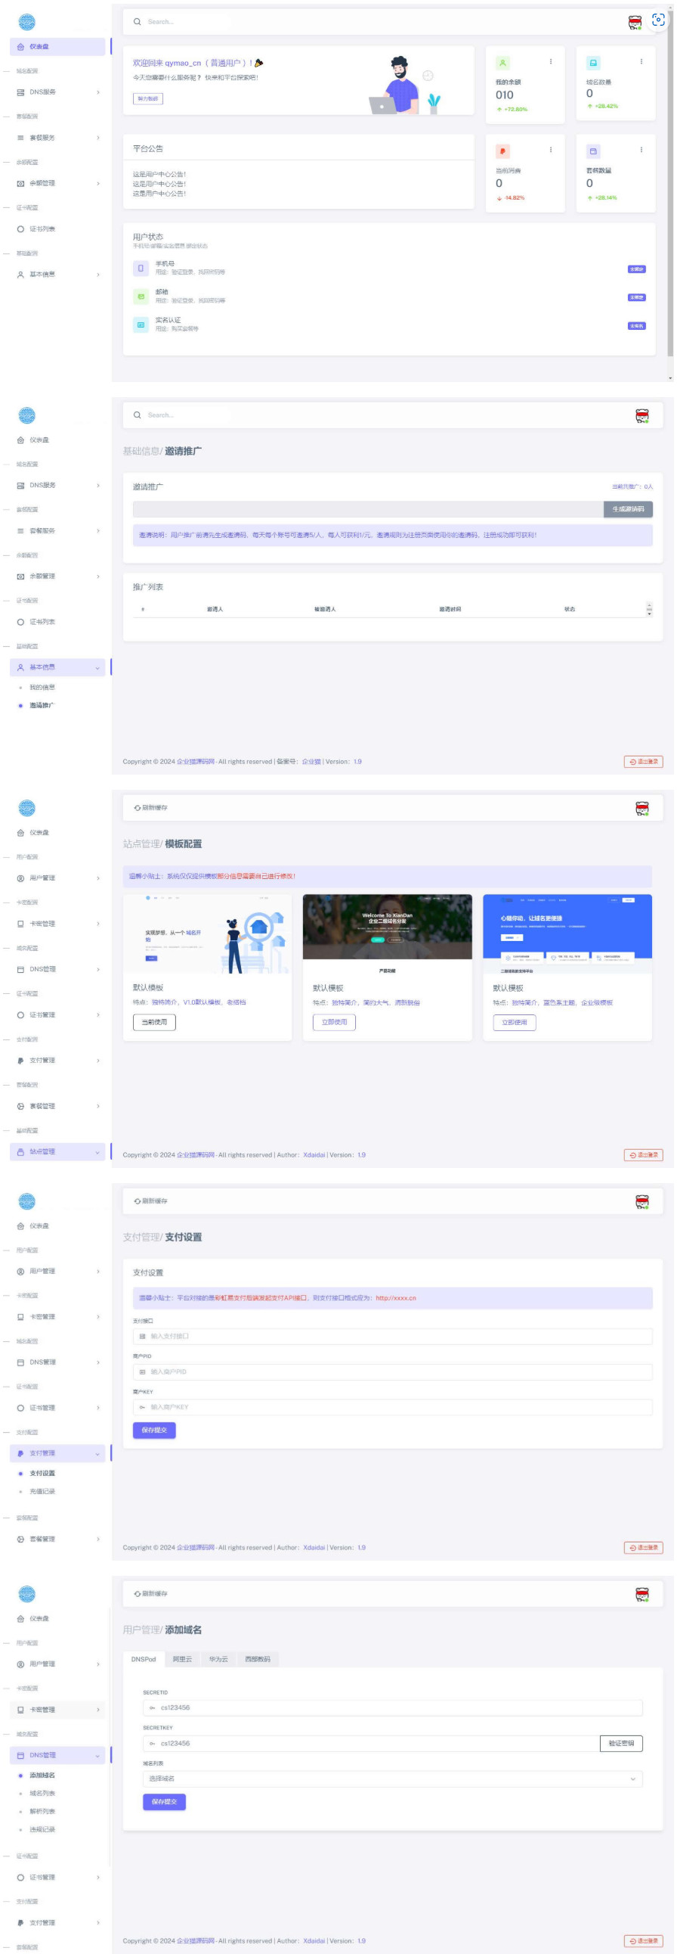Collapse the 站点管理 menu on the 模板配置 page
The image size is (677, 1954).
97,1151
